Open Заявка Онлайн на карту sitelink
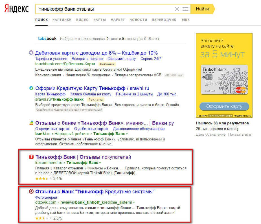The height and width of the screenshot is (224, 261). (x=91, y=94)
